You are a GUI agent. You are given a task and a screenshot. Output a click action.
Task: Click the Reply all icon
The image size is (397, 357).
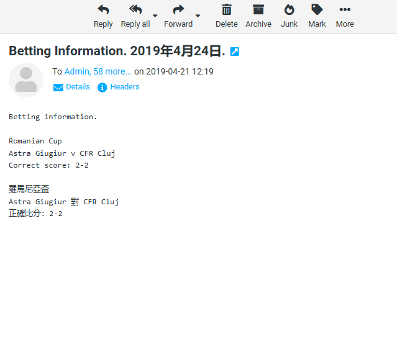click(x=135, y=9)
